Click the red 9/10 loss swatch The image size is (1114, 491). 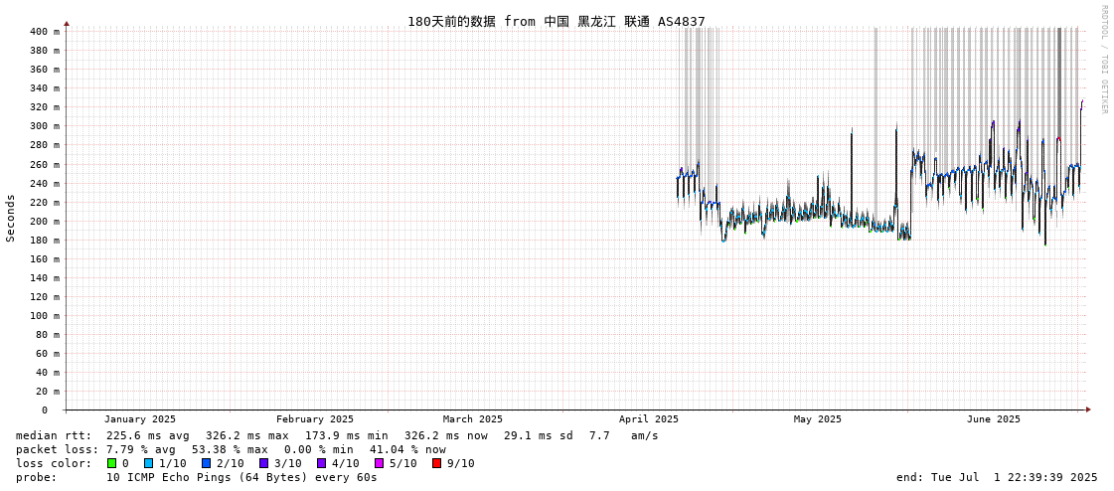click(437, 463)
